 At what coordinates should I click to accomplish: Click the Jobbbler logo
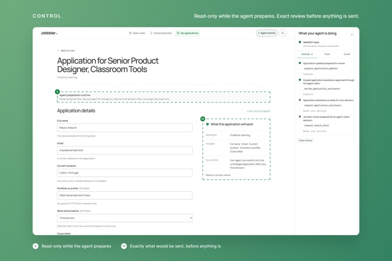pos(49,33)
